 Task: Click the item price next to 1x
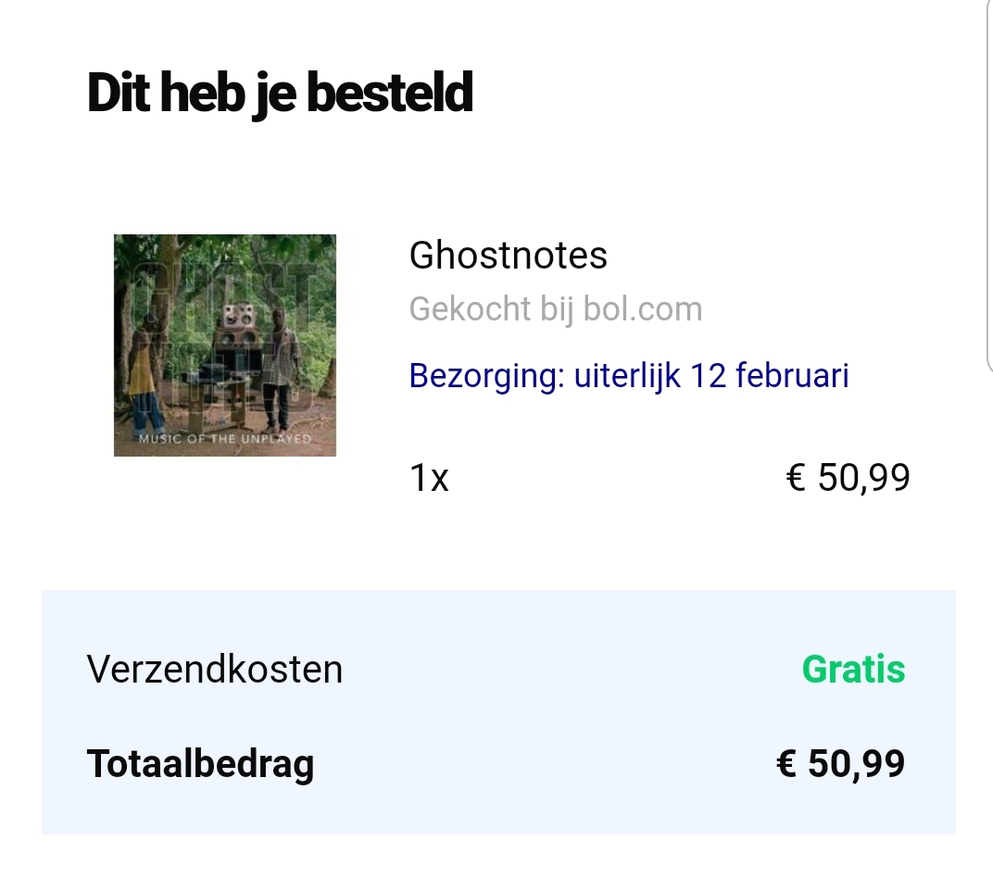[848, 478]
